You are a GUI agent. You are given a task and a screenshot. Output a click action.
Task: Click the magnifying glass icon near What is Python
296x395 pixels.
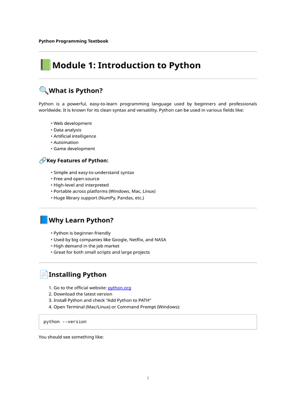coord(43,91)
